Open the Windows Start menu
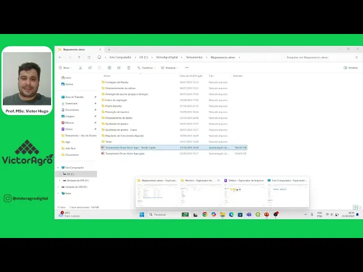This screenshot has height=272, width=363. click(x=142, y=215)
